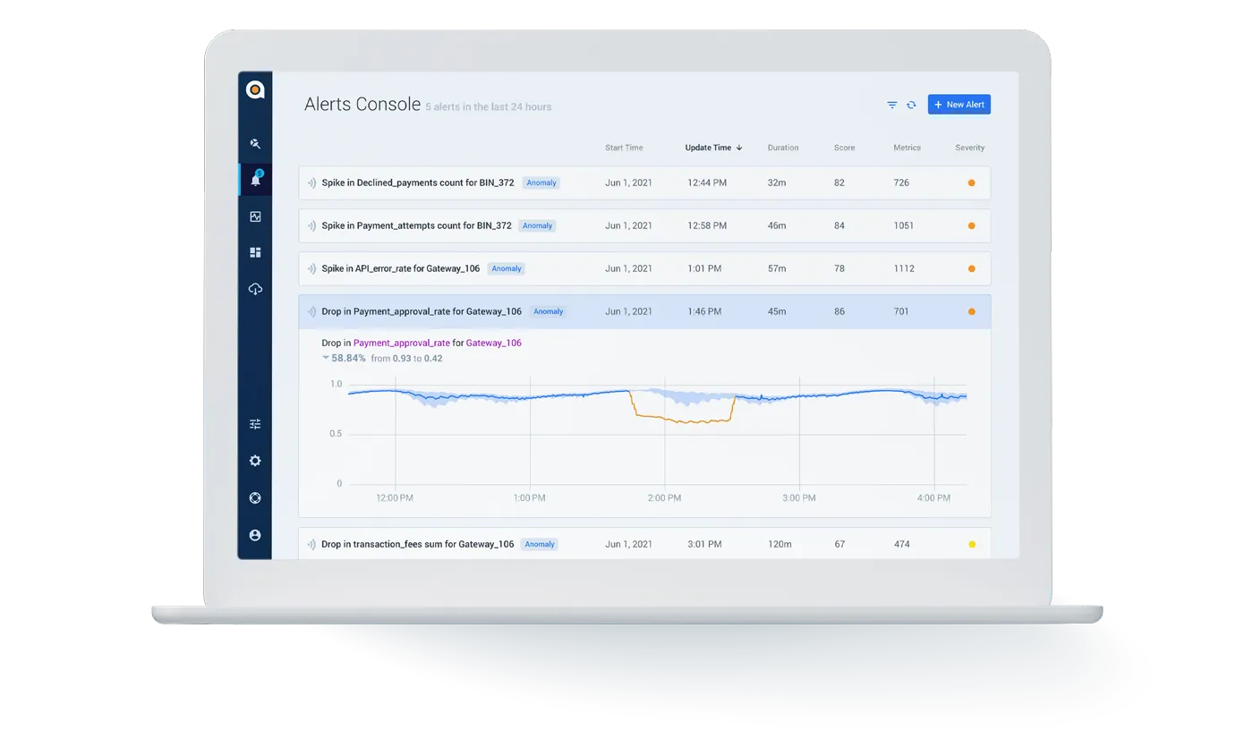Screen dimensions: 1253x730
Task: Sort alerts by the Severity column
Action: pos(970,148)
